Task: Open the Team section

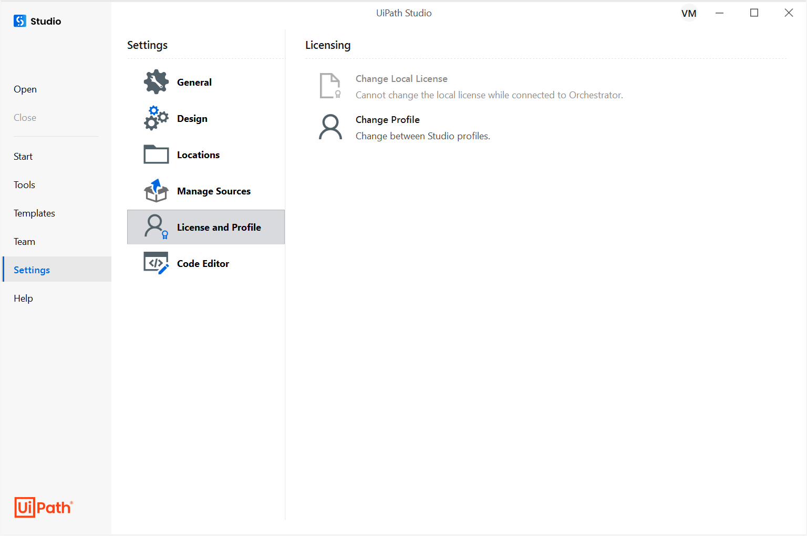Action: pyautogui.click(x=24, y=241)
